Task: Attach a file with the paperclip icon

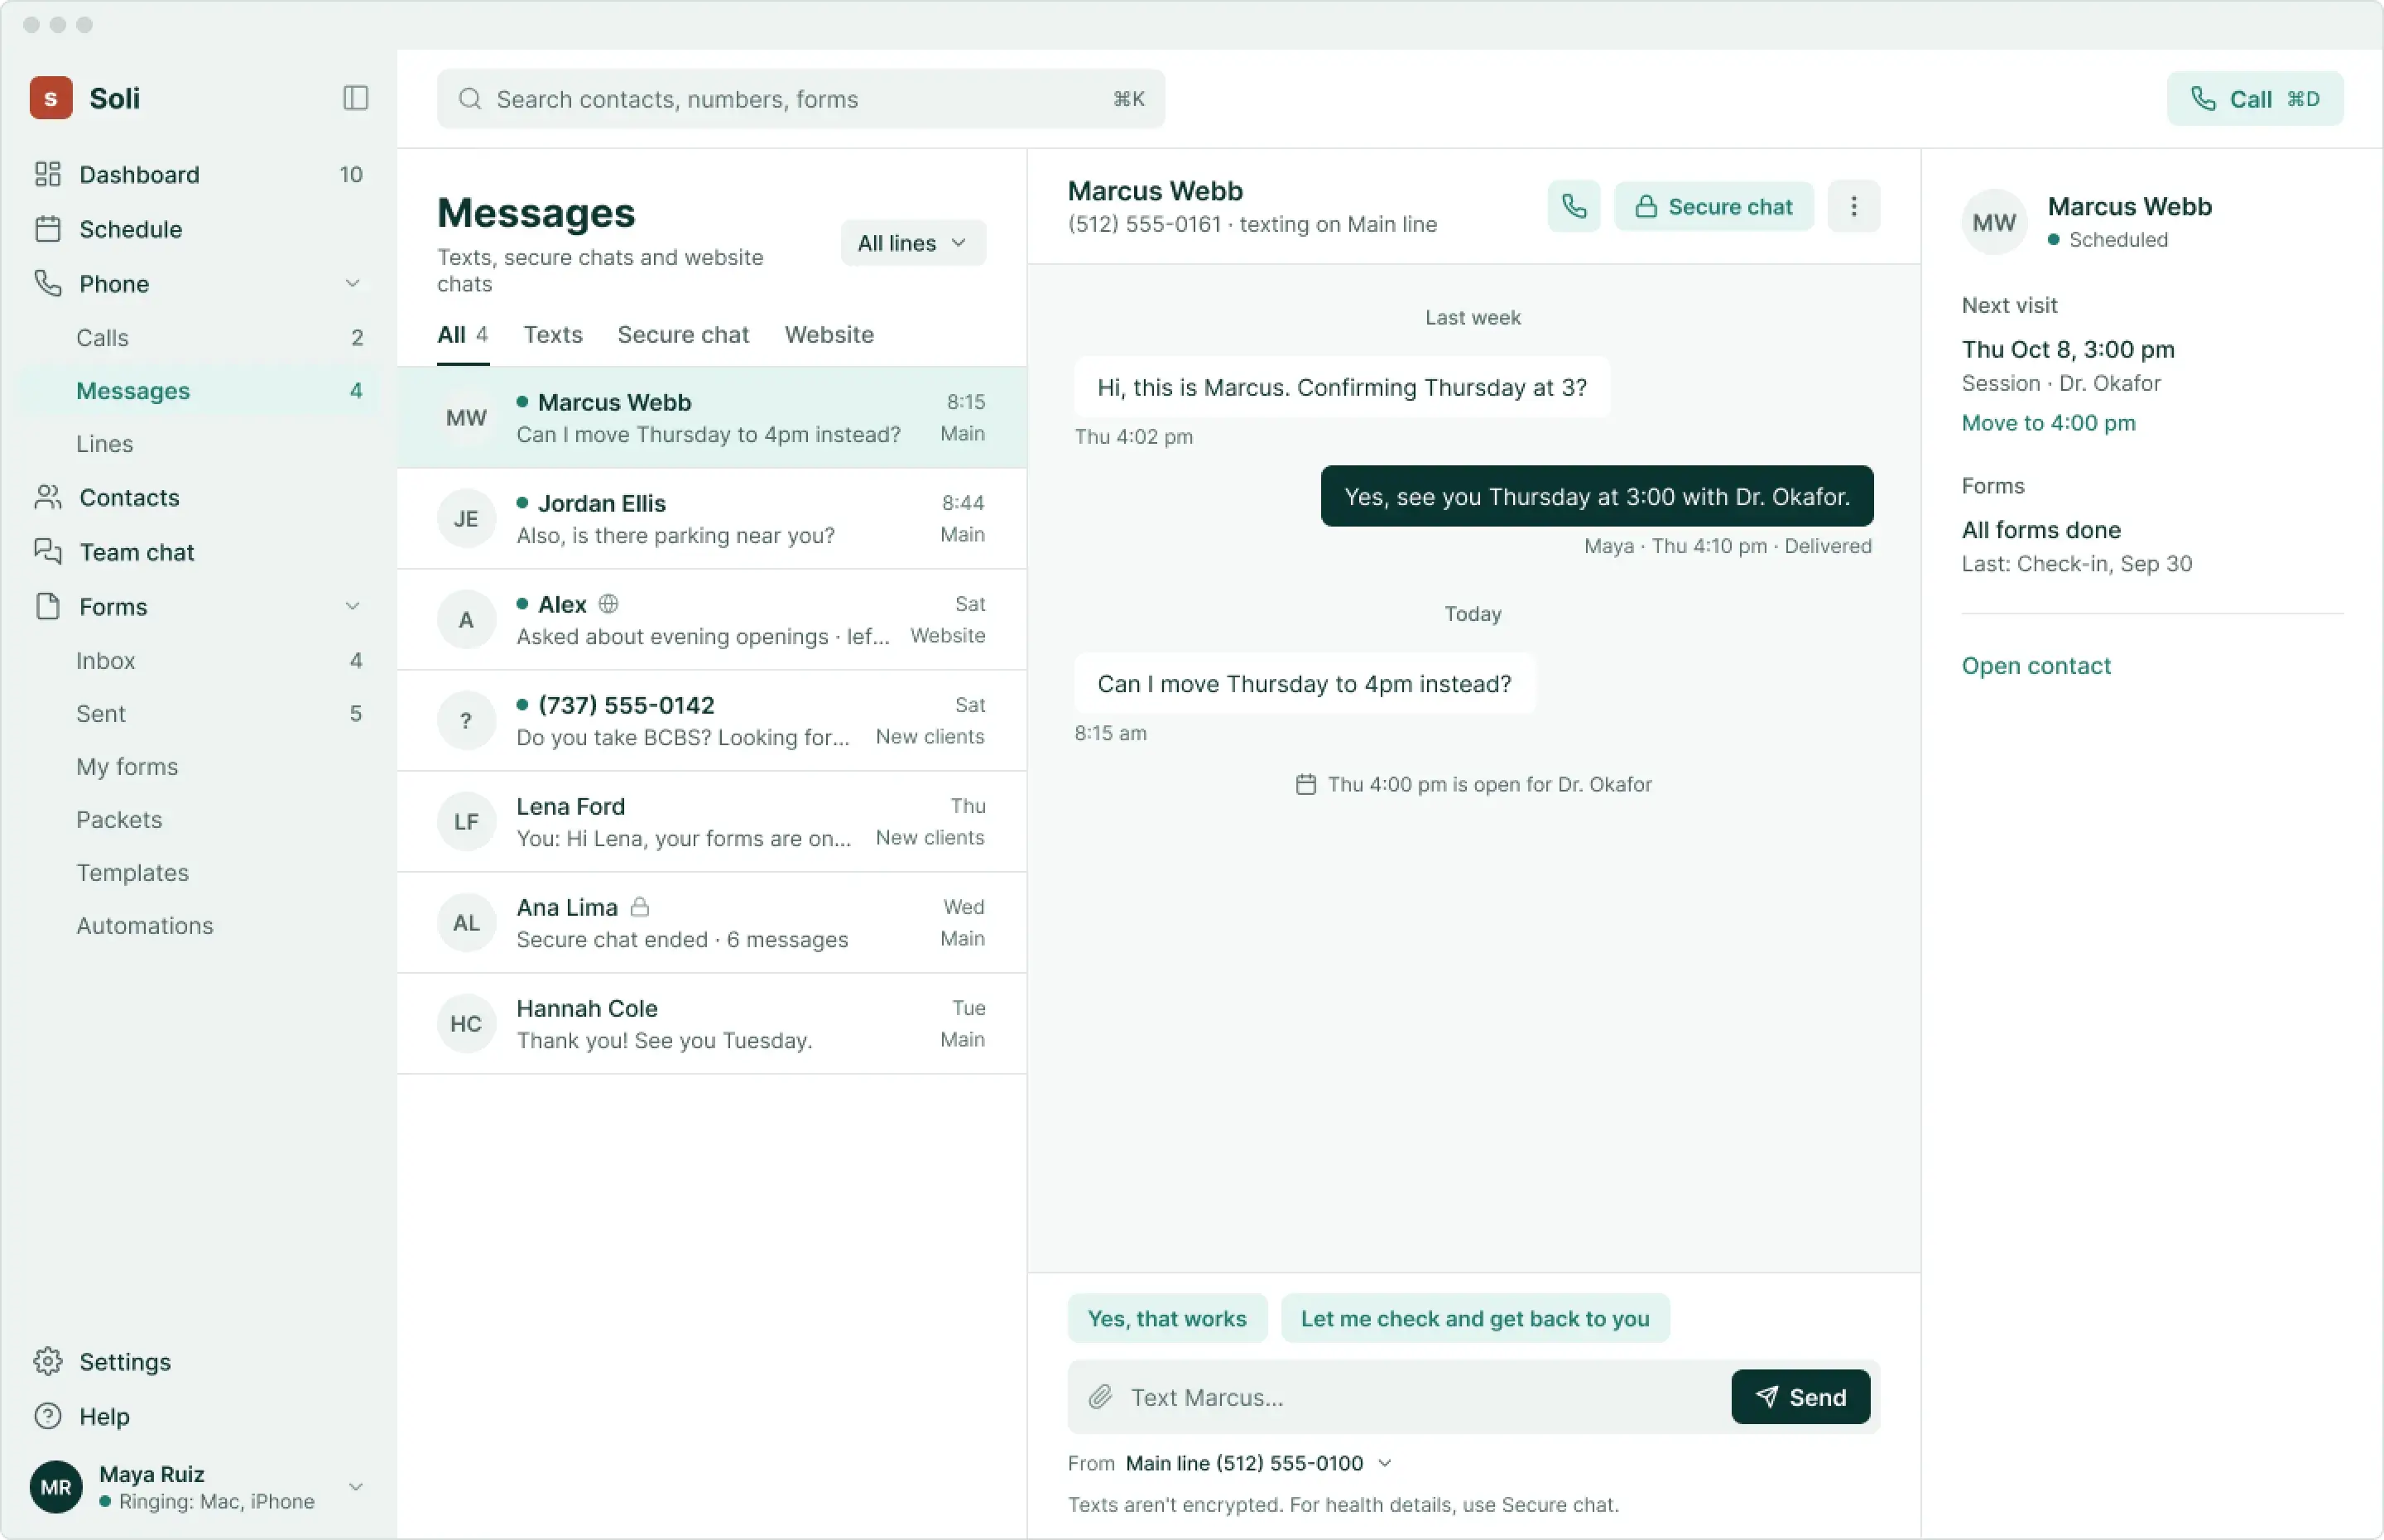Action: tap(1101, 1397)
